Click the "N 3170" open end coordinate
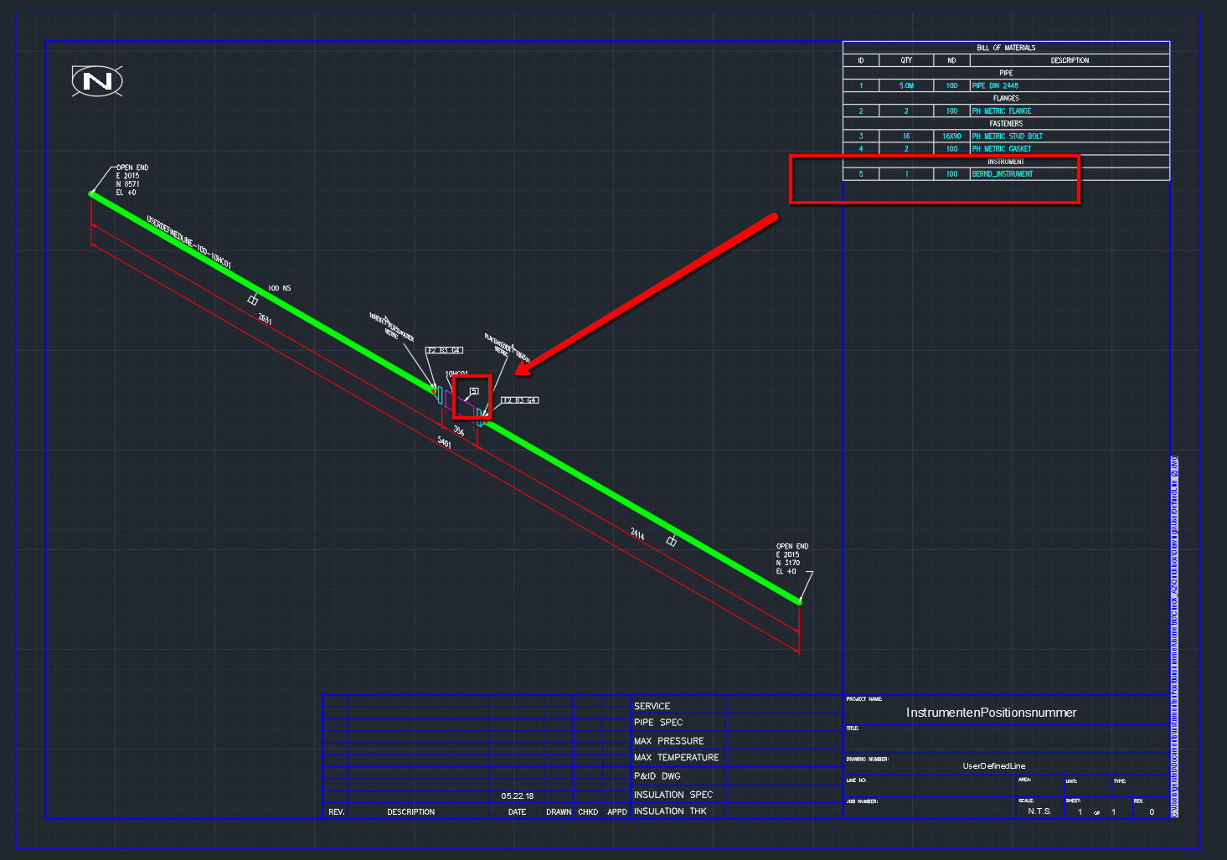This screenshot has height=860, width=1227. [788, 563]
